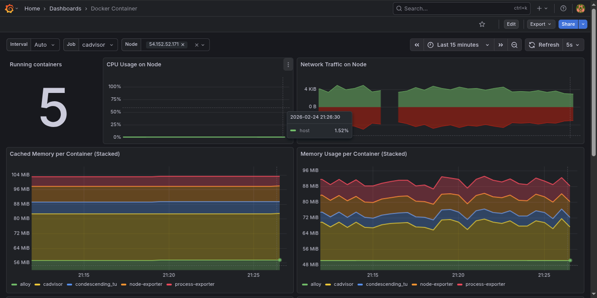This screenshot has height=298, width=597.
Task: Open the add new item plus menu
Action: pos(541,8)
